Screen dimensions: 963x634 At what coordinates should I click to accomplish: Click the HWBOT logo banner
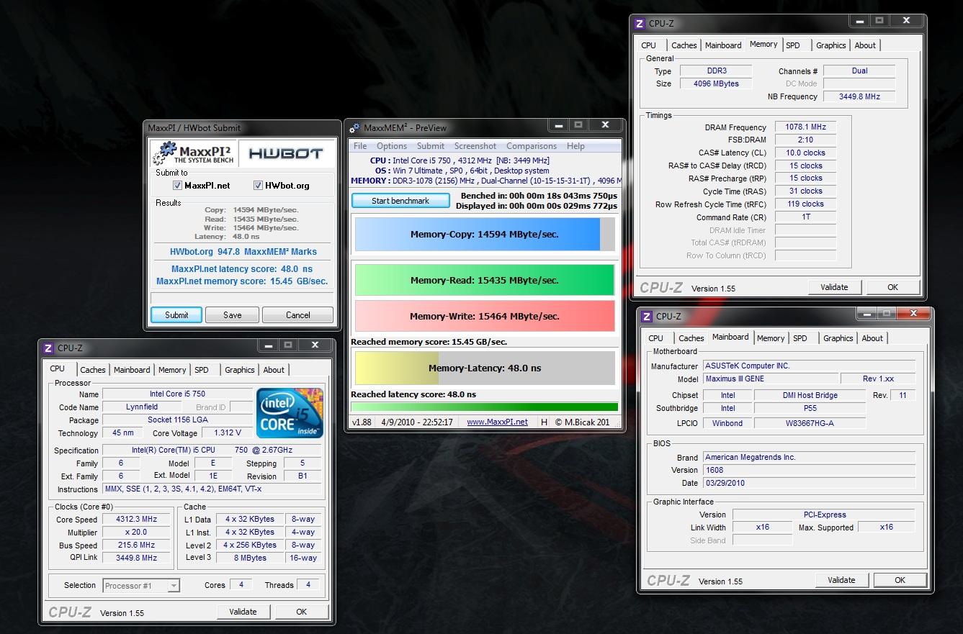pyautogui.click(x=285, y=153)
